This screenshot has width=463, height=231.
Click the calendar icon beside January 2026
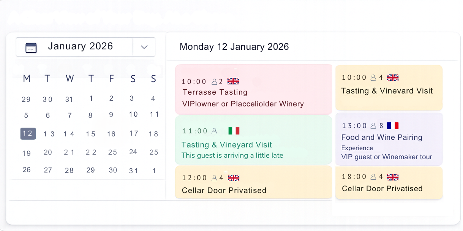click(x=31, y=47)
